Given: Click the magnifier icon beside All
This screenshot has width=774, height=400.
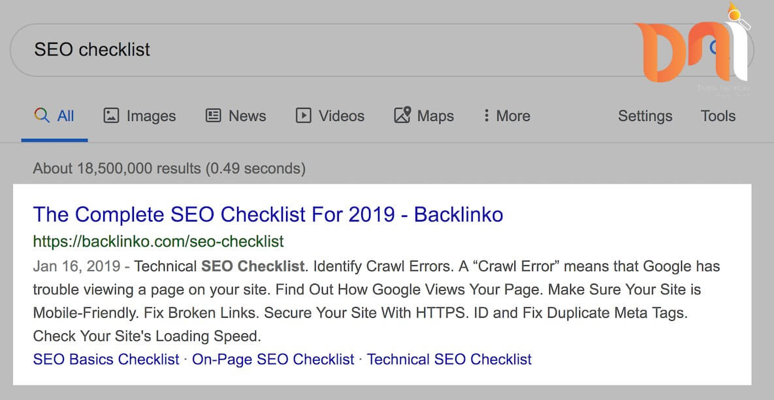Looking at the screenshot, I should click(42, 116).
